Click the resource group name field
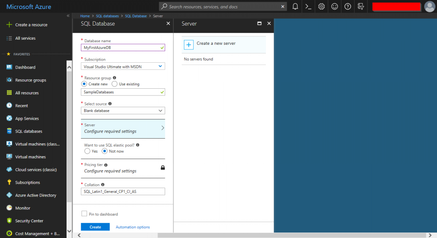 click(x=123, y=92)
